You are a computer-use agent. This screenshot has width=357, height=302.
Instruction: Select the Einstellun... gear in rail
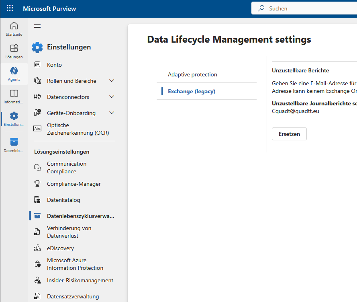click(14, 116)
